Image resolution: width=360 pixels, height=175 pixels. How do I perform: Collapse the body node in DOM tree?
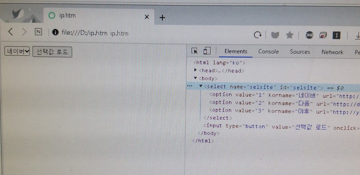point(195,78)
